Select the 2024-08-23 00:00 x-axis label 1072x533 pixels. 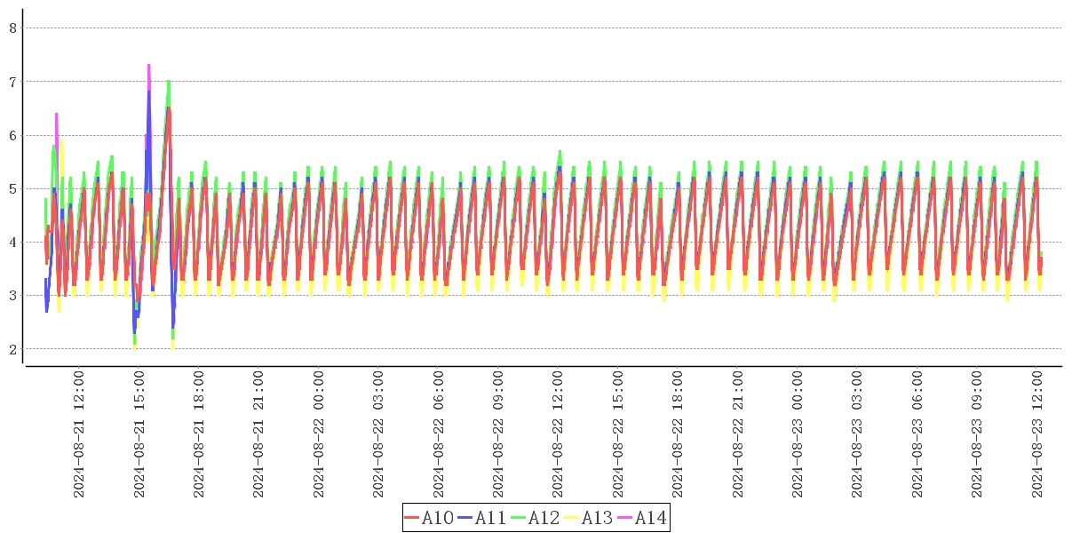click(x=798, y=435)
